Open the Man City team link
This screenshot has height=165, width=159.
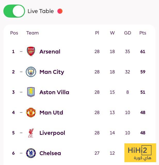point(52,72)
